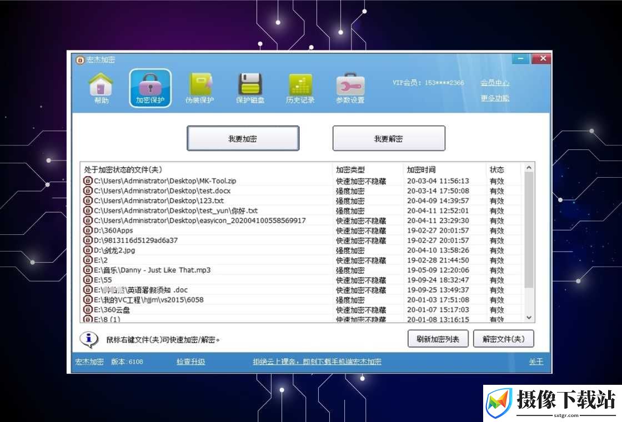Image resolution: width=622 pixels, height=422 pixels.
Task: Minimize the 宏杰加密 window
Action: [x=520, y=59]
